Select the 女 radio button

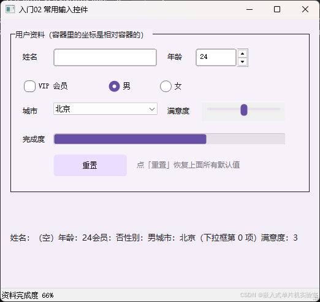(166, 86)
